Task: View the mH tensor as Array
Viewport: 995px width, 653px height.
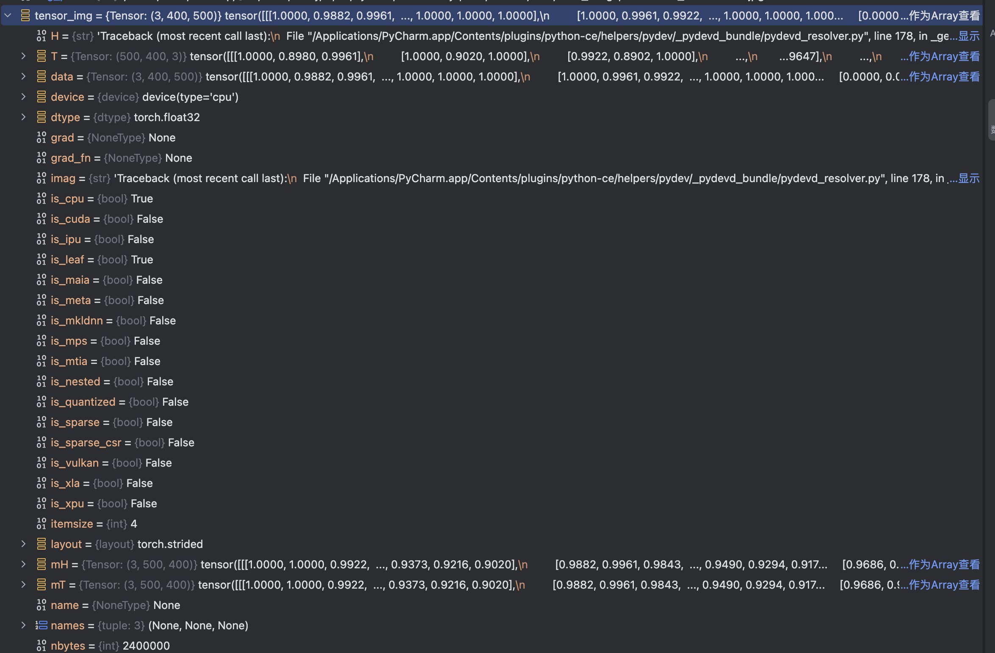Action: click(x=944, y=564)
